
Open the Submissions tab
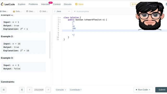pos(44,11)
